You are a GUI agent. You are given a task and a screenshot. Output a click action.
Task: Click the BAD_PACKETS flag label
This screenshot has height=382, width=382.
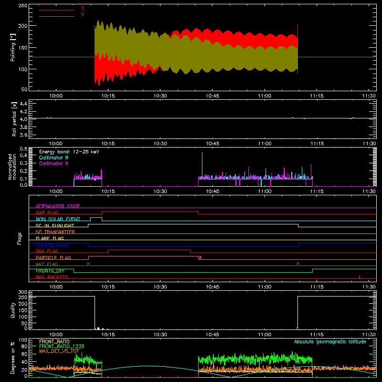point(52,277)
